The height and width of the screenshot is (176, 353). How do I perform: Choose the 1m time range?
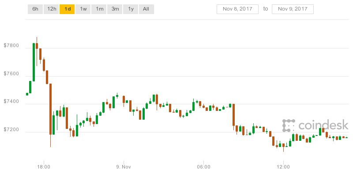99,9
